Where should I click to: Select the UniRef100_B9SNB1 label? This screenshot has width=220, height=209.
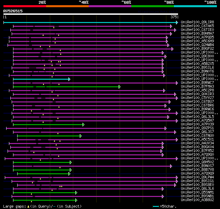[197, 196]
